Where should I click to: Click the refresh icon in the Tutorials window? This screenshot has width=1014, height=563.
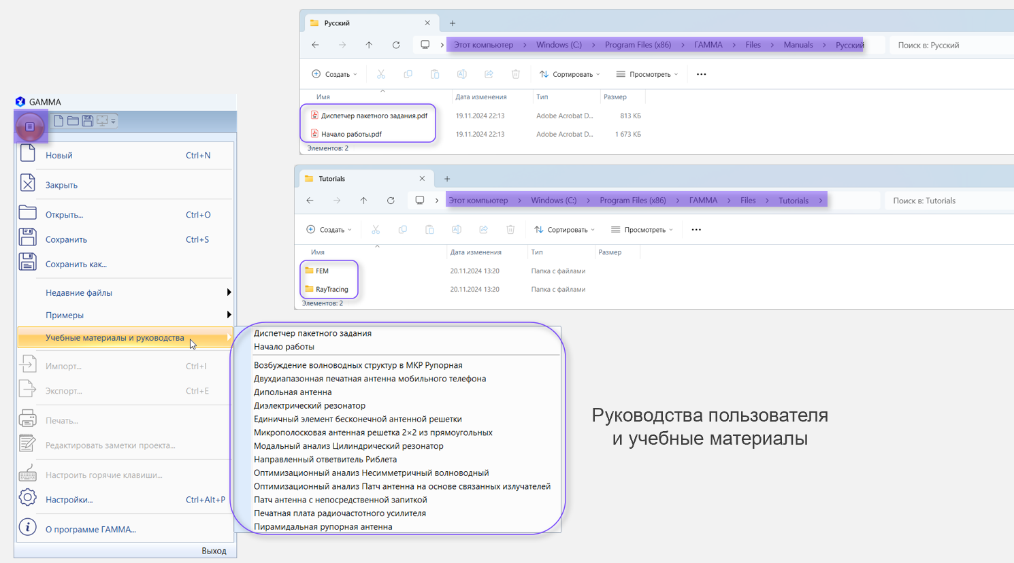[391, 201]
